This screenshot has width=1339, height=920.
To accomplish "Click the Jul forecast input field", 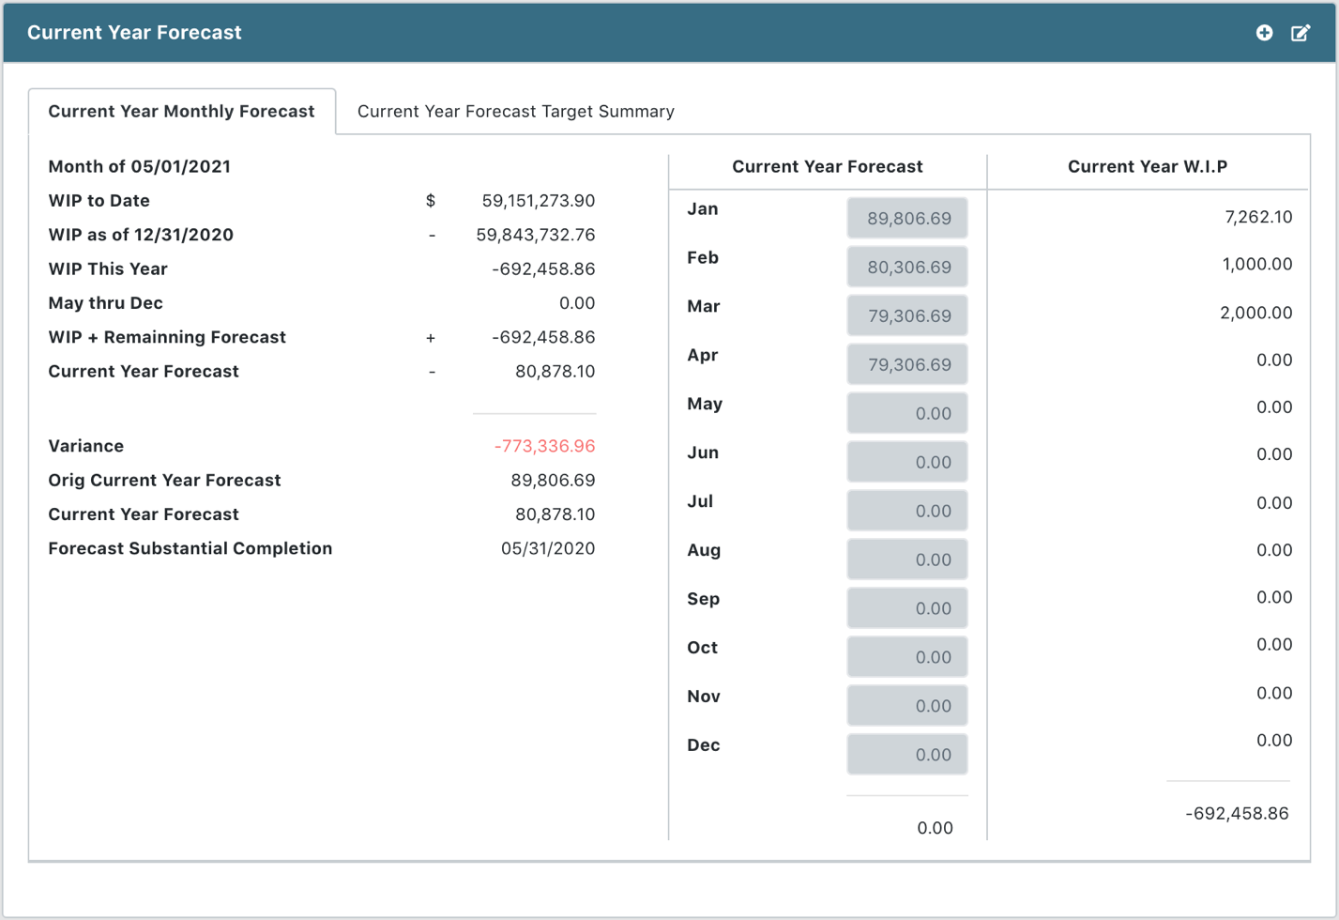I will pos(907,511).
